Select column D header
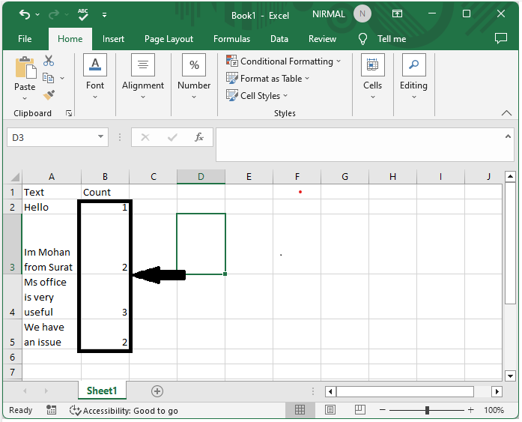This screenshot has width=522, height=422. pyautogui.click(x=201, y=177)
